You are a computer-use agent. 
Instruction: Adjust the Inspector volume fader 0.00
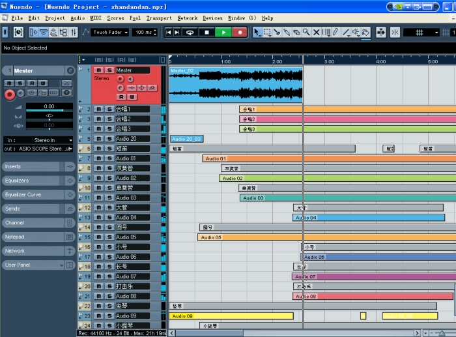tap(49, 107)
